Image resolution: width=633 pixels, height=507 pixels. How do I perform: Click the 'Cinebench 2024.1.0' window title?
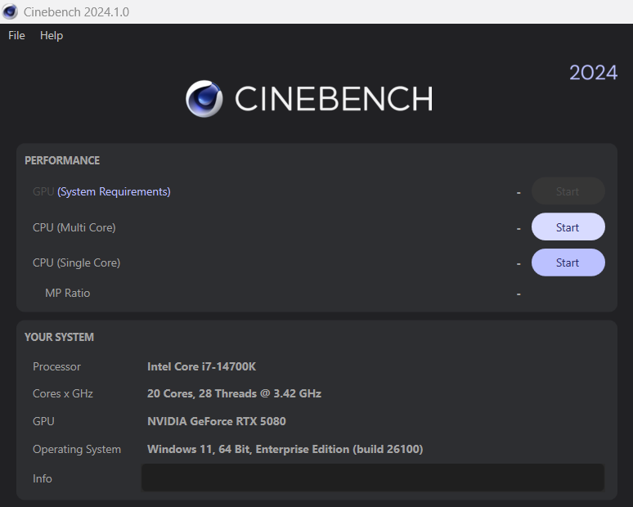[76, 12]
